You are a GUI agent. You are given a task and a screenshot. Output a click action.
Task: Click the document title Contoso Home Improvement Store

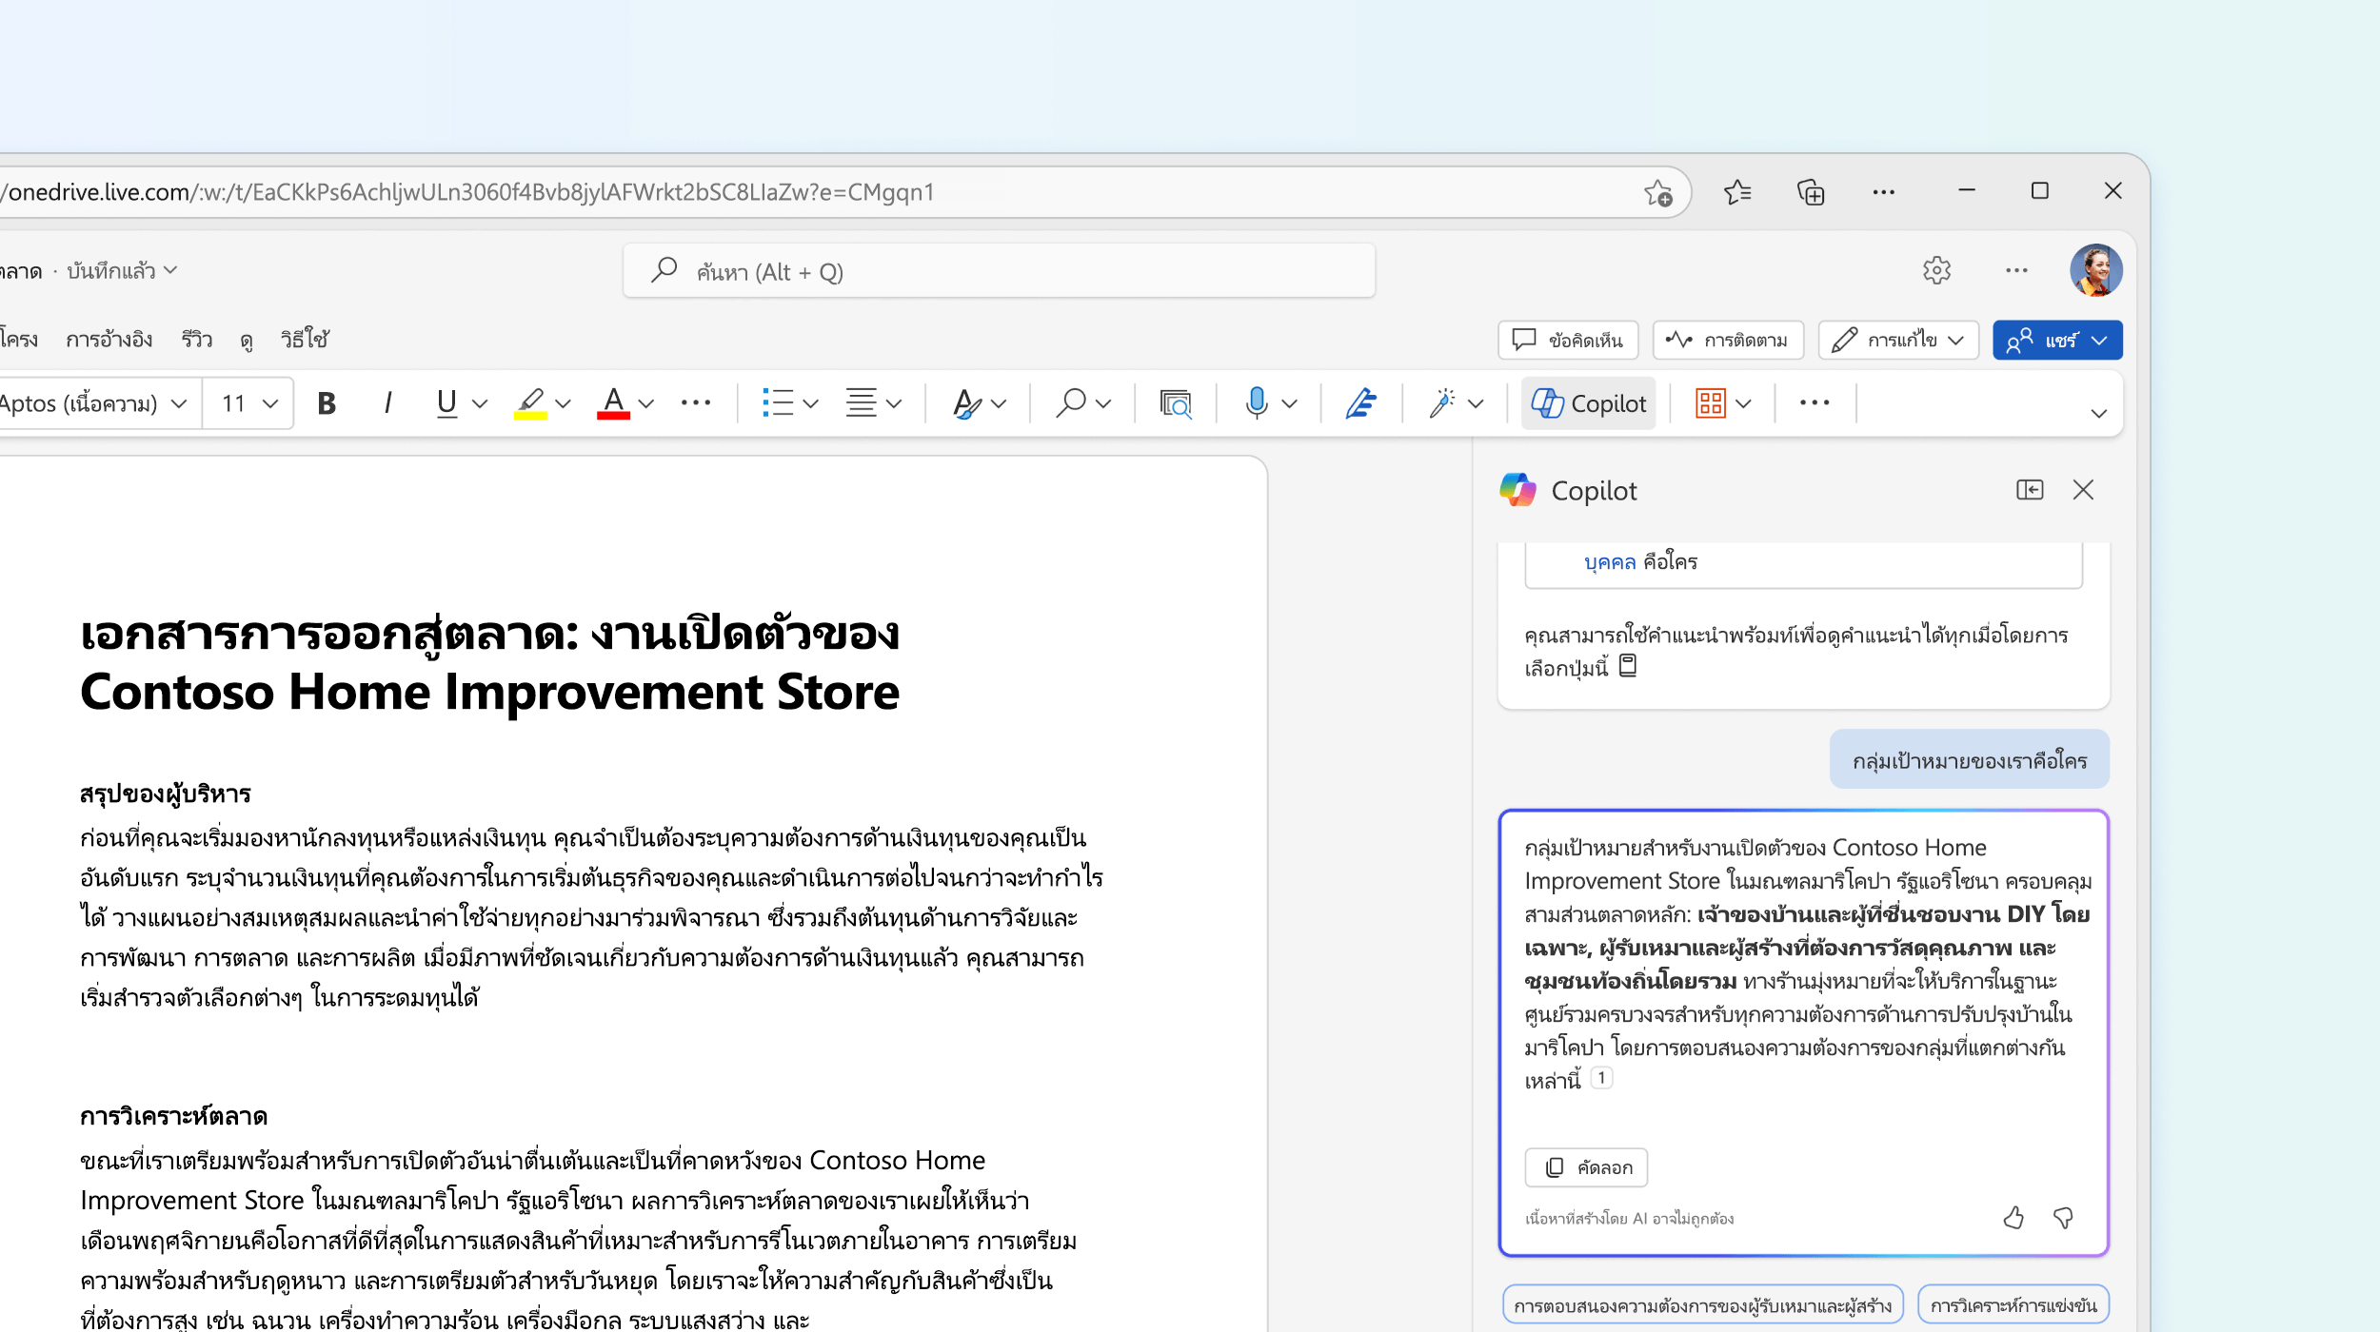(x=489, y=692)
